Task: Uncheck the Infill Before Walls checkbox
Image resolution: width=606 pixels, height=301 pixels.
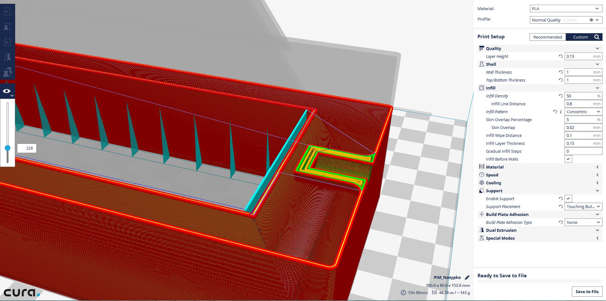Action: pyautogui.click(x=568, y=159)
